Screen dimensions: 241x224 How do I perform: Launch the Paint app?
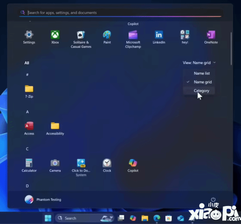tap(107, 37)
